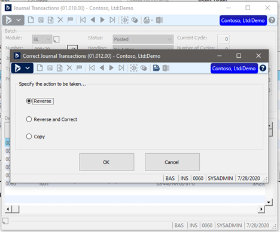Click target icon in Correct Journal toolbar
Image resolution: width=280 pixels, height=232 pixels.
(133, 68)
